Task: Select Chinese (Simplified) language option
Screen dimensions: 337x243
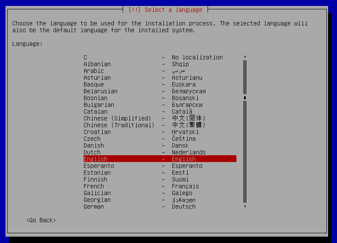Action: [160, 118]
